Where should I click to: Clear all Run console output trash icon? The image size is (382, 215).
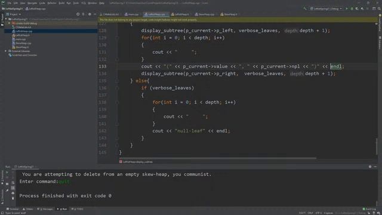pos(13,198)
